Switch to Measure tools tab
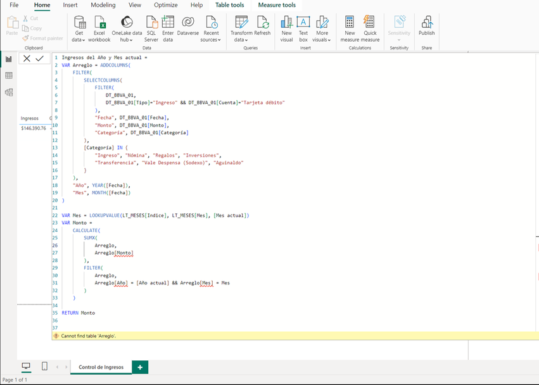The image size is (539, 385). tap(277, 5)
